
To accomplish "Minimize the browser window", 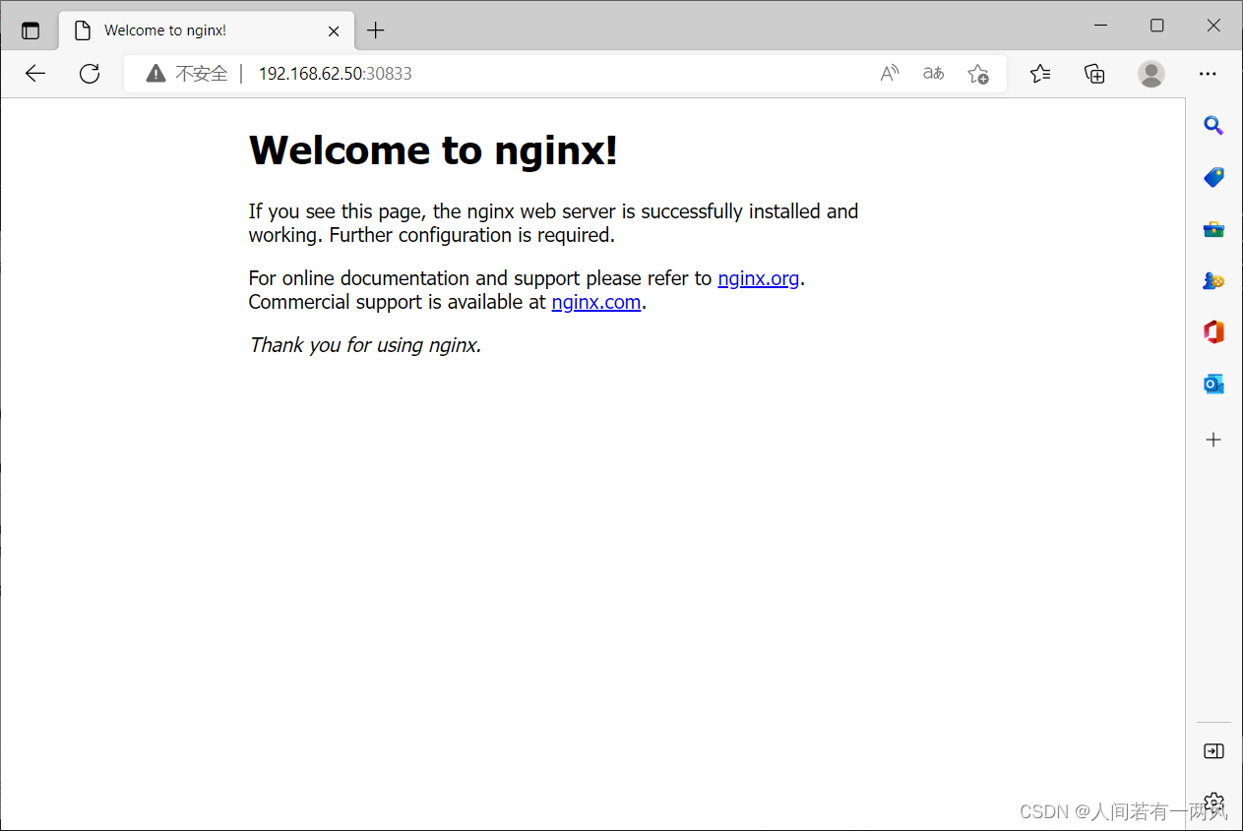I will 1100,26.
